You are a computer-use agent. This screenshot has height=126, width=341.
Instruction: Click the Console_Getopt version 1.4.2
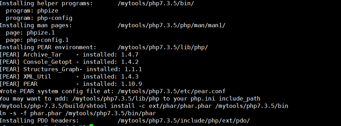pos(130,62)
